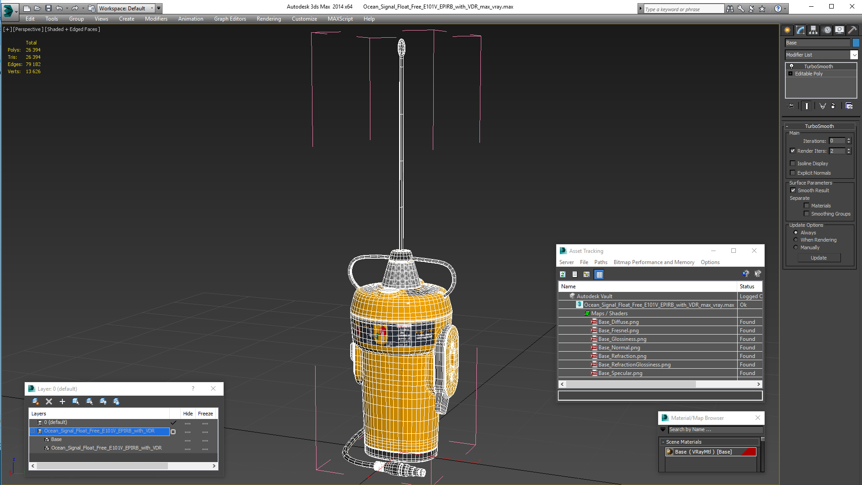Open the MAXScript menu

pos(340,19)
